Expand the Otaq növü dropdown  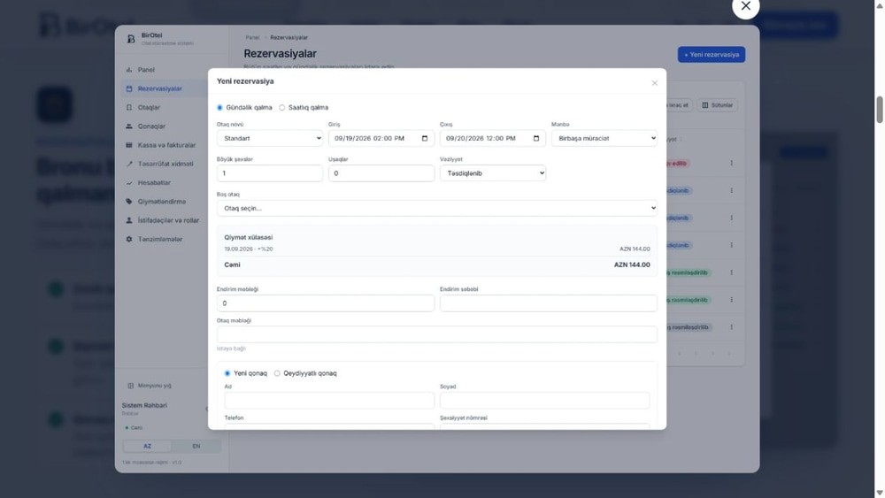270,138
